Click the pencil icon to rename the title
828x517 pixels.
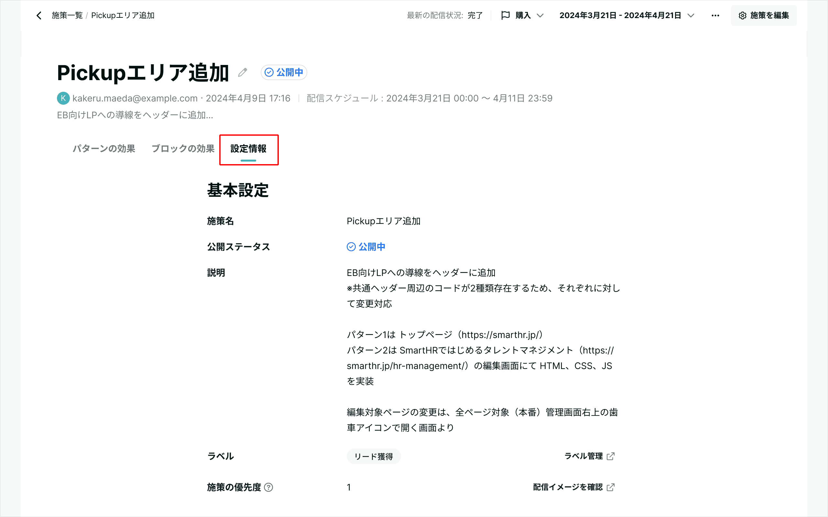tap(243, 72)
